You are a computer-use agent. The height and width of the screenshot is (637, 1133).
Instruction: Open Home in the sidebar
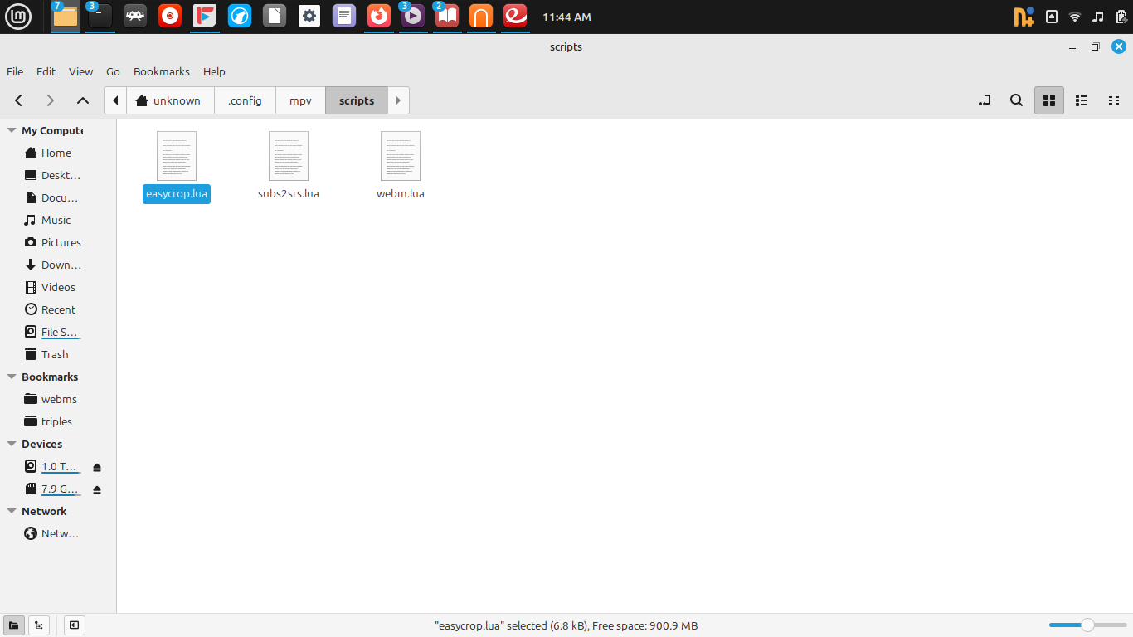56,153
